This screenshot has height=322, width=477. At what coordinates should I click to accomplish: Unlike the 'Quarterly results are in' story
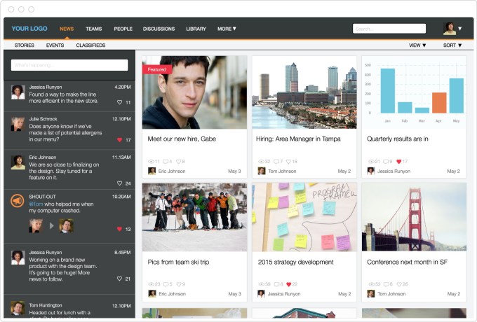tap(399, 162)
